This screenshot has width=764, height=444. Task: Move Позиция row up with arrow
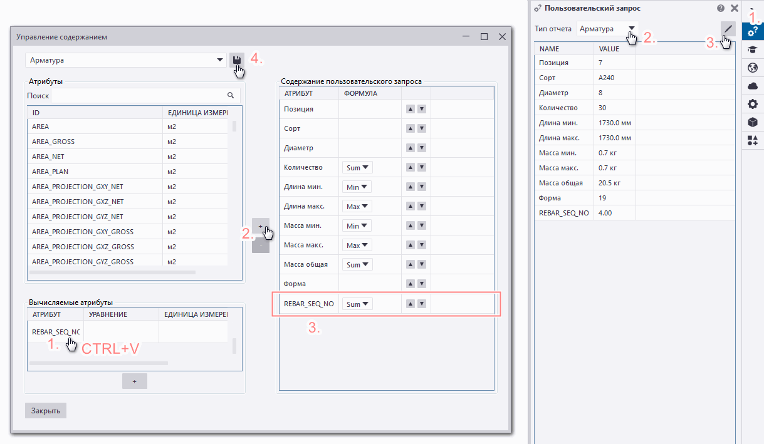(x=410, y=109)
